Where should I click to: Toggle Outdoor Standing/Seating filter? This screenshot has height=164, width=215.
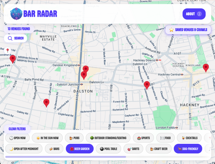(x=108, y=138)
